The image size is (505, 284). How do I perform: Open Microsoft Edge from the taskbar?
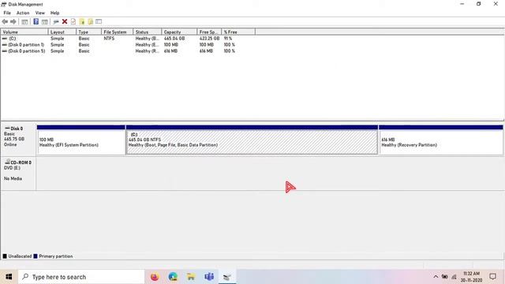[x=173, y=277]
